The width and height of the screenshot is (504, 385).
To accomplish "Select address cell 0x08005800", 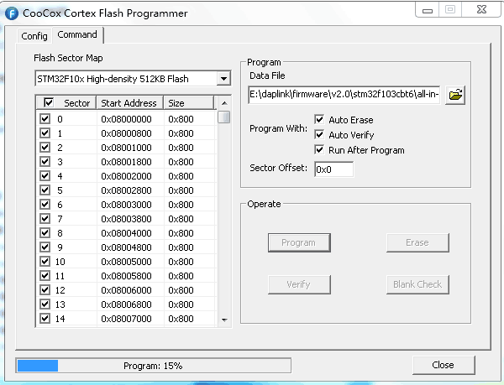I will 126,276.
